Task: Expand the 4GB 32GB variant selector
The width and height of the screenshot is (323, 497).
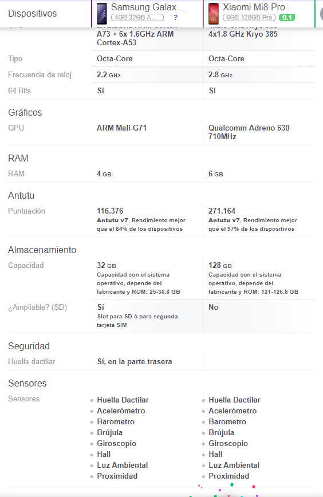Action: coord(137,17)
